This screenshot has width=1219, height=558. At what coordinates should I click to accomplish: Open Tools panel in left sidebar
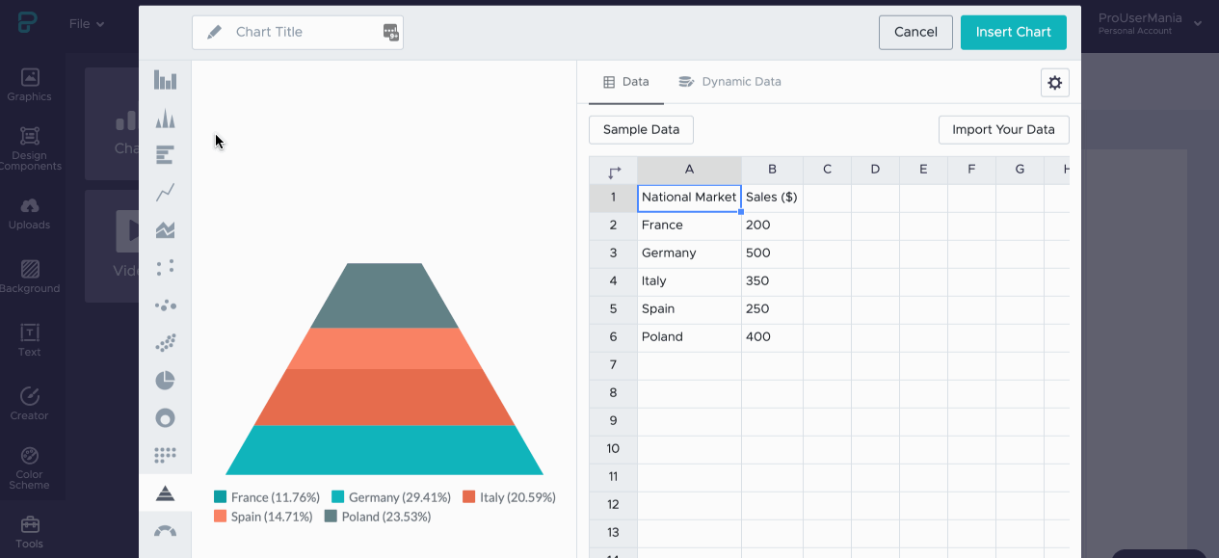30,532
